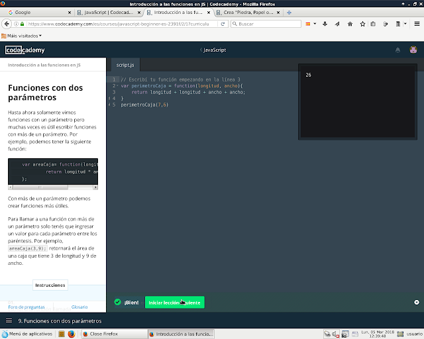Go back with the browser back arrow
The image size is (424, 339).
pos(7,24)
